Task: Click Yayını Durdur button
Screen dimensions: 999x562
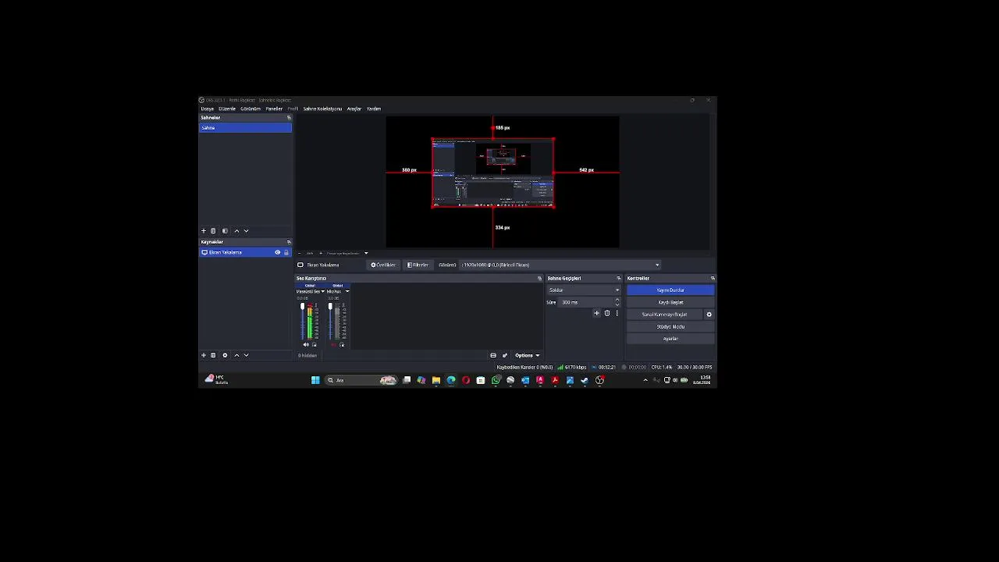Action: [670, 290]
